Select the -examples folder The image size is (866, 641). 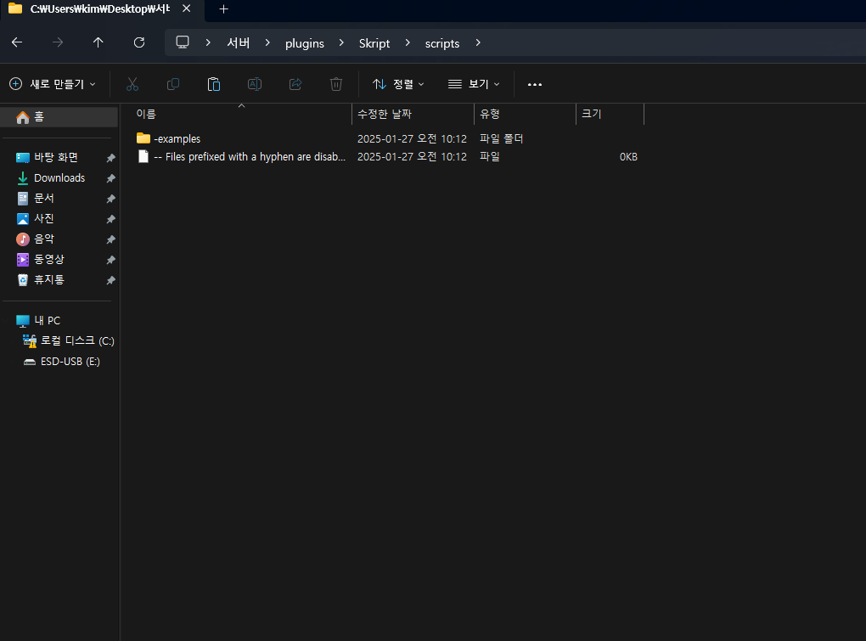coord(177,138)
